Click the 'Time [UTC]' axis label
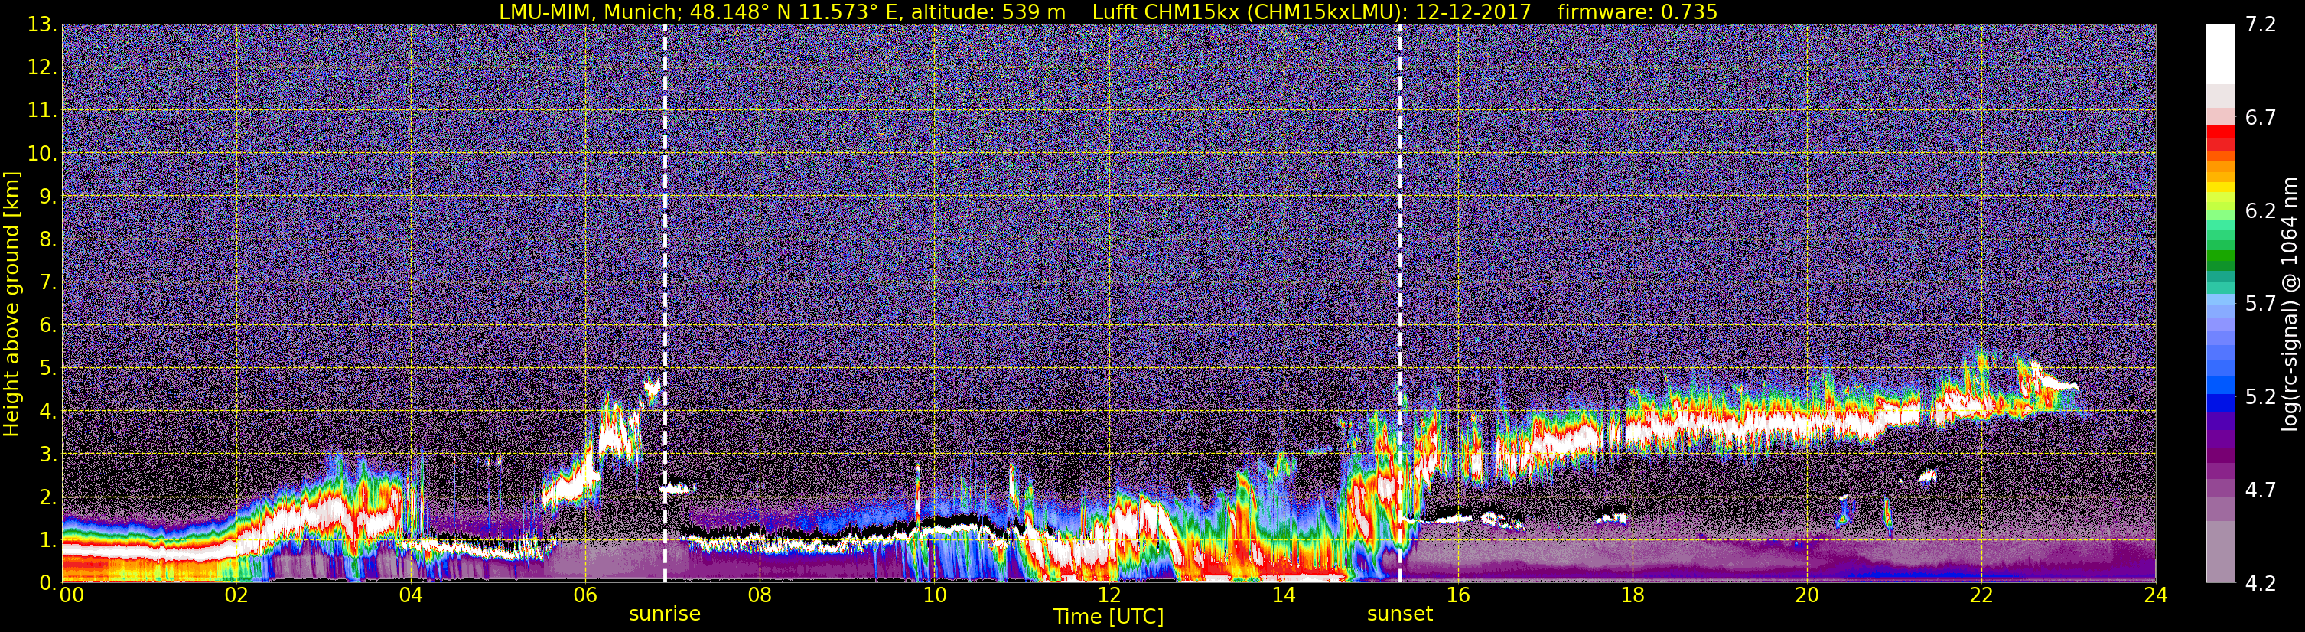 point(1108,616)
